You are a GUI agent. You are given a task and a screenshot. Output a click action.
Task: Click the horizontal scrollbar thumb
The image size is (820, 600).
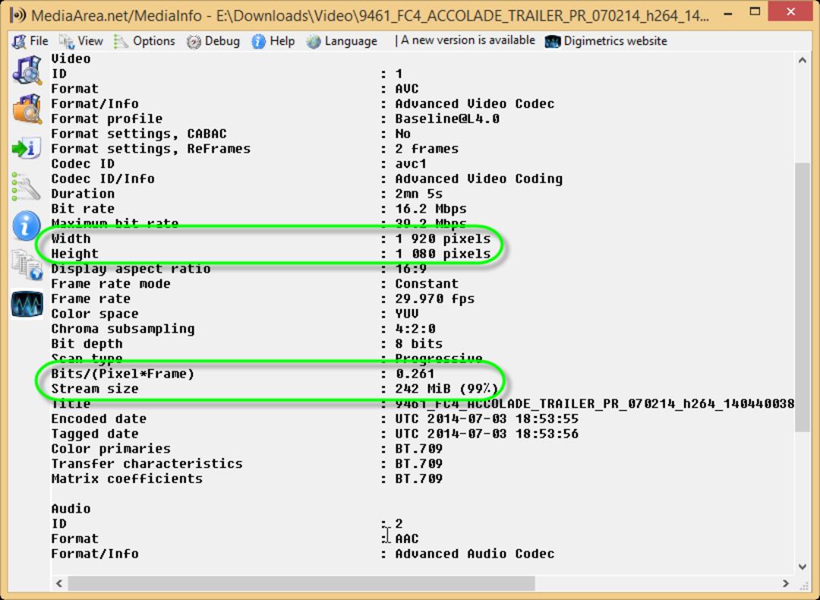point(301,583)
